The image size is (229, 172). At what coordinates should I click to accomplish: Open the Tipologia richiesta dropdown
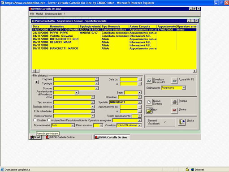click(93, 107)
